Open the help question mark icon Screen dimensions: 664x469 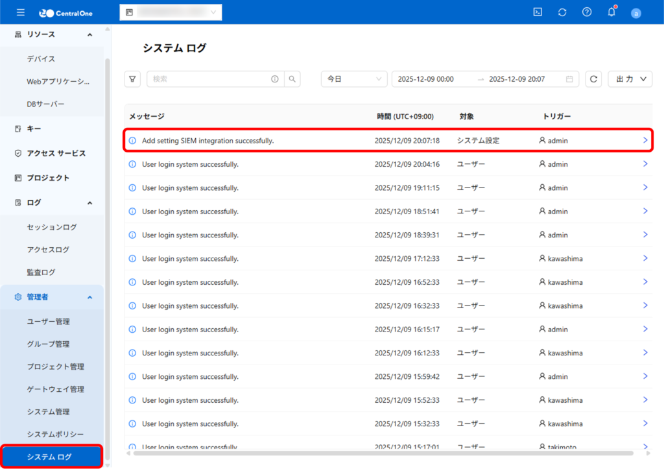[x=587, y=12]
